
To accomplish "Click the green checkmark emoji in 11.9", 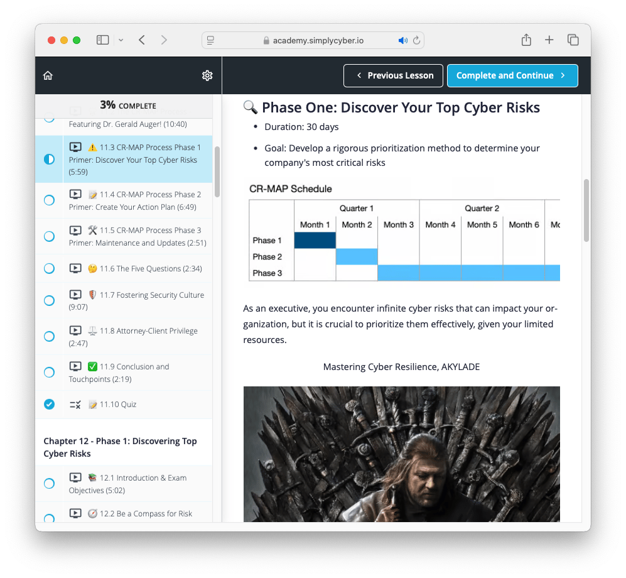I will coord(93,366).
